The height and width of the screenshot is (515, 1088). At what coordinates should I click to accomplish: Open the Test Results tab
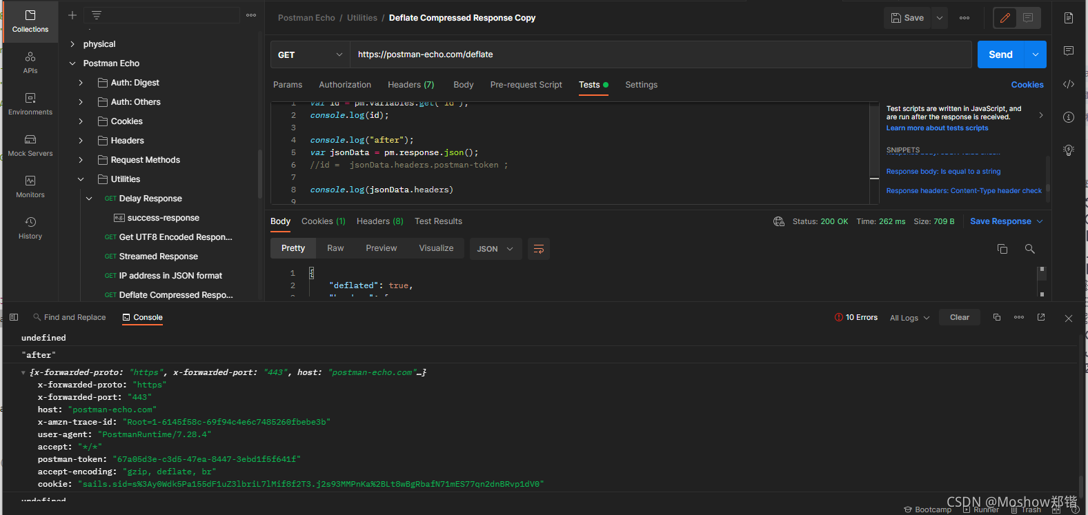tap(439, 221)
